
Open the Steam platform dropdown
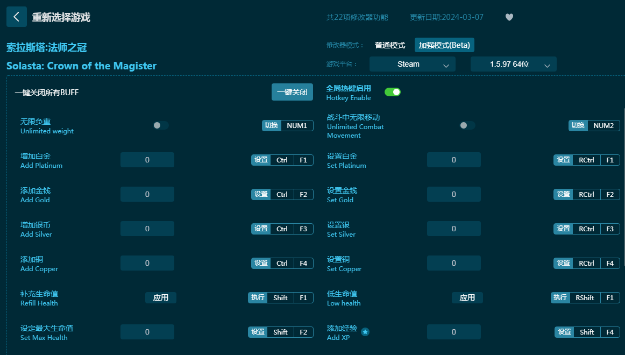412,64
